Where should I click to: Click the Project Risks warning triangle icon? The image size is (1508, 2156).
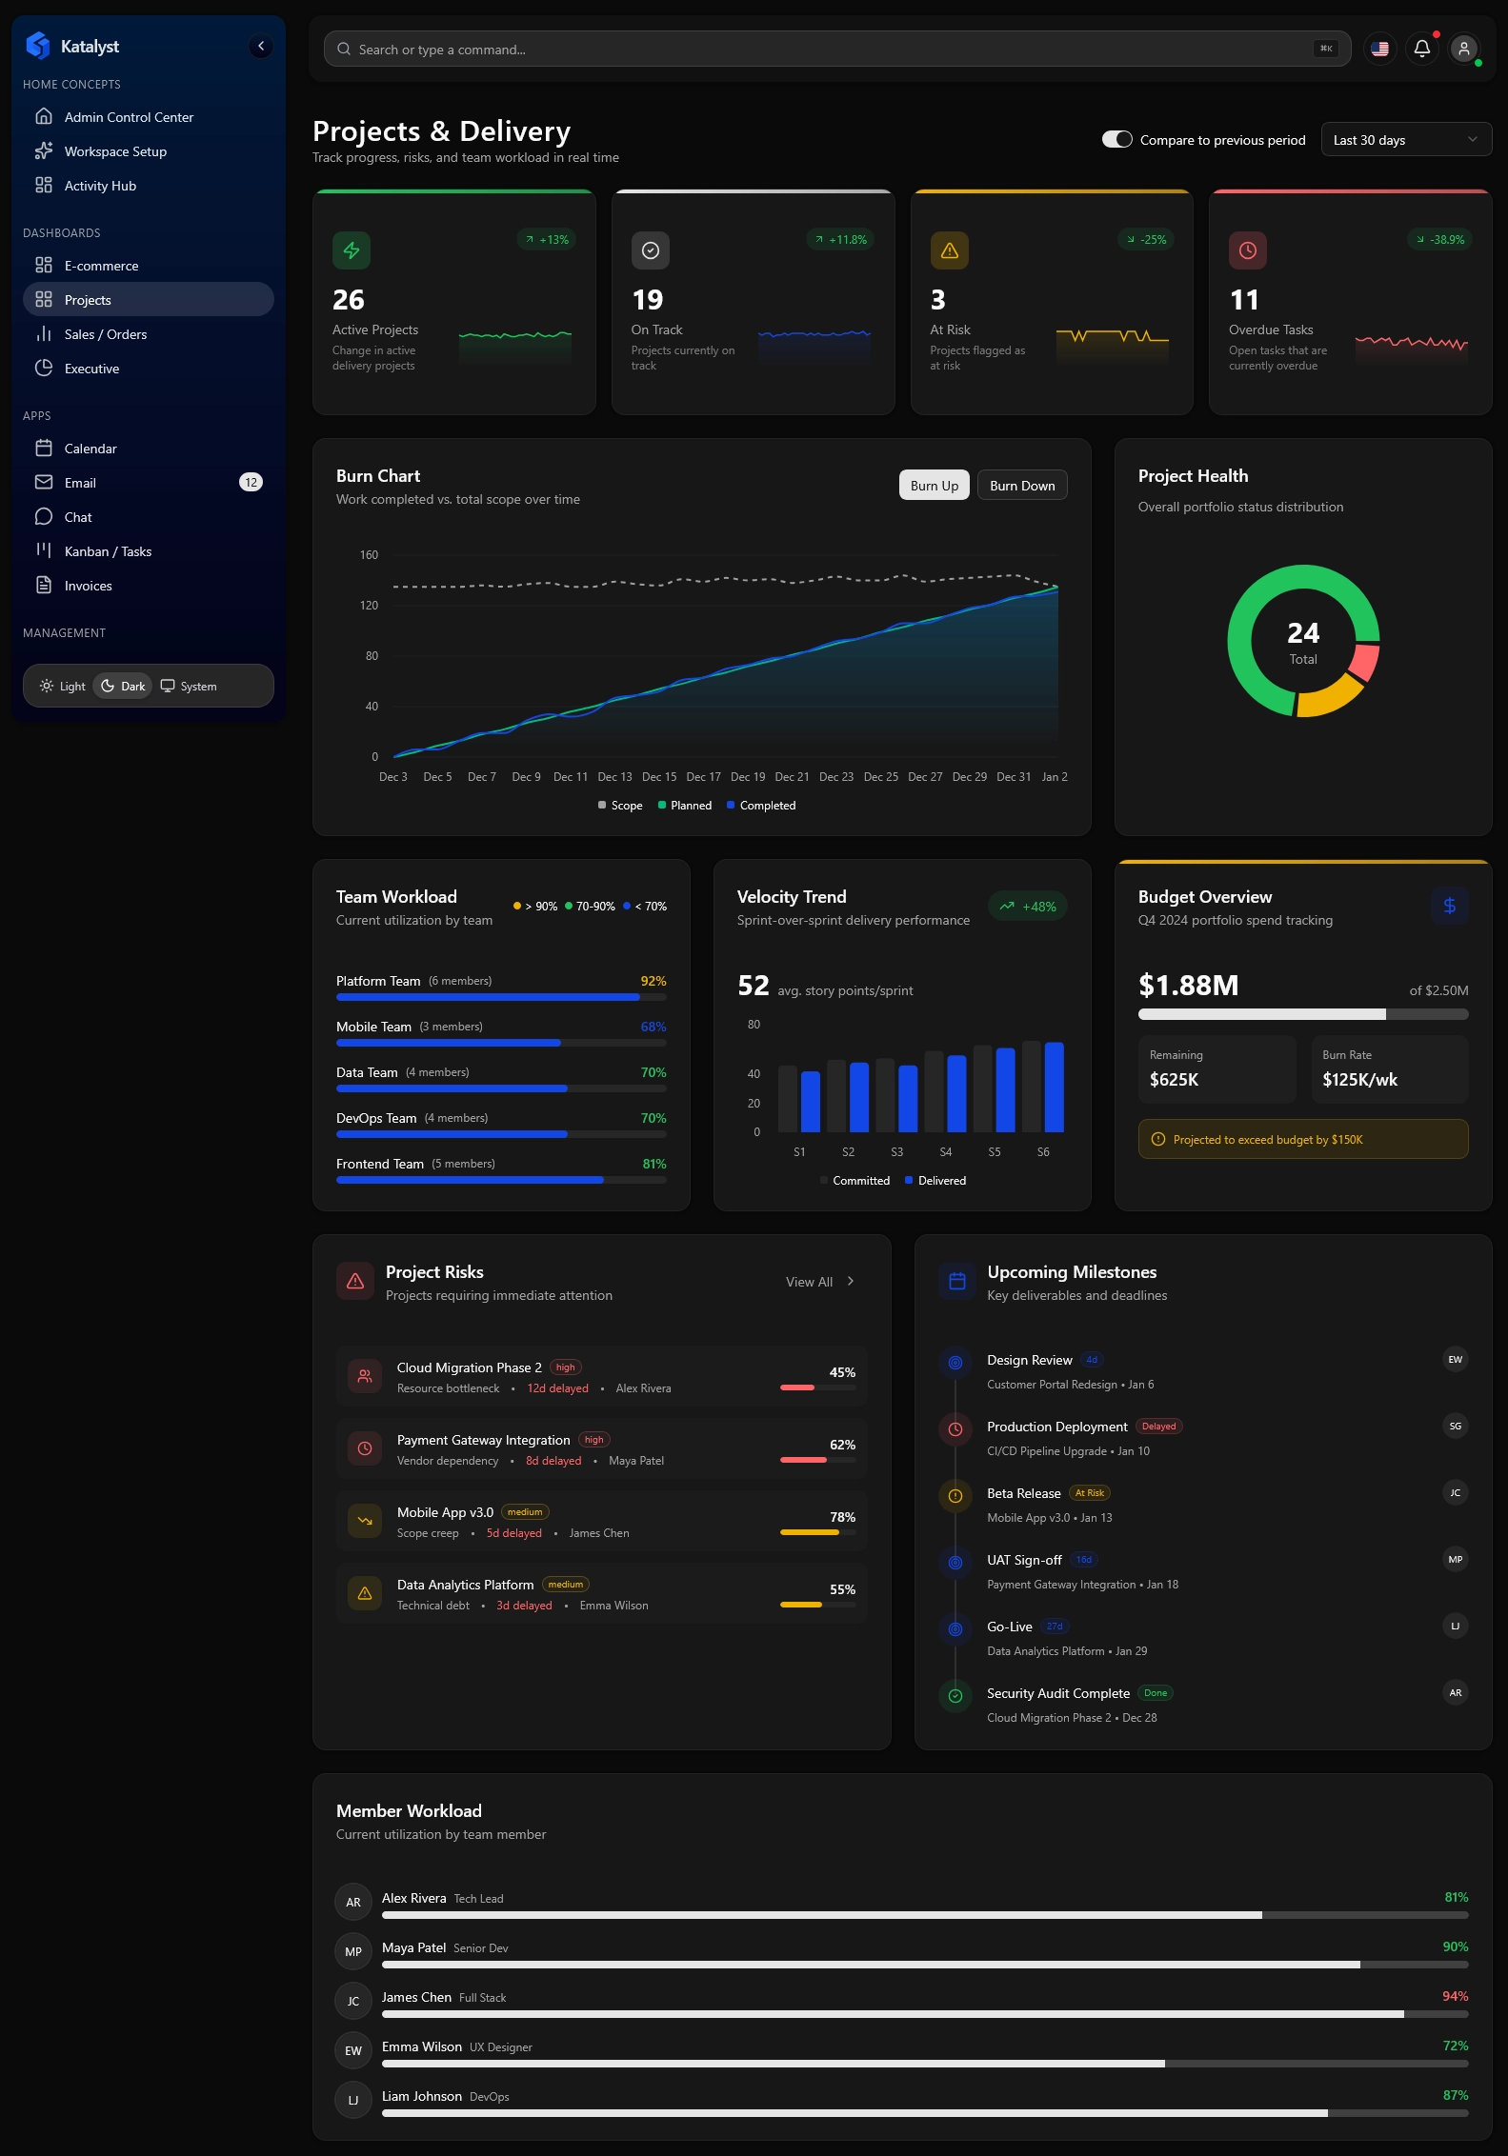pyautogui.click(x=355, y=1282)
